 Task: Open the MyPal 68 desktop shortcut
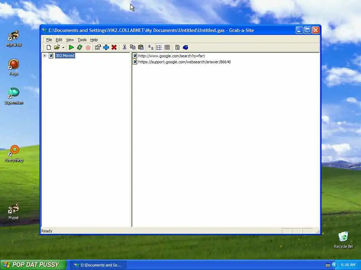tap(14, 39)
